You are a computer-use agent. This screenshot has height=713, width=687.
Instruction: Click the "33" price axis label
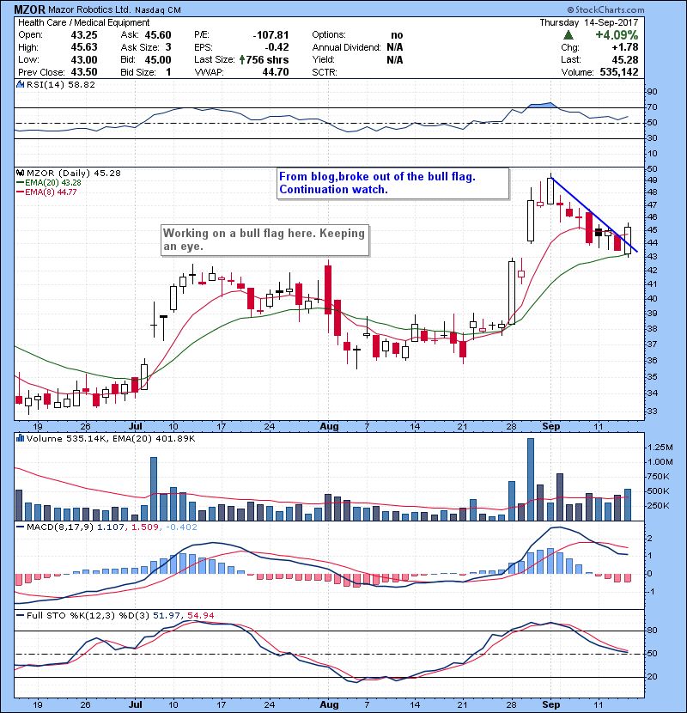click(652, 411)
